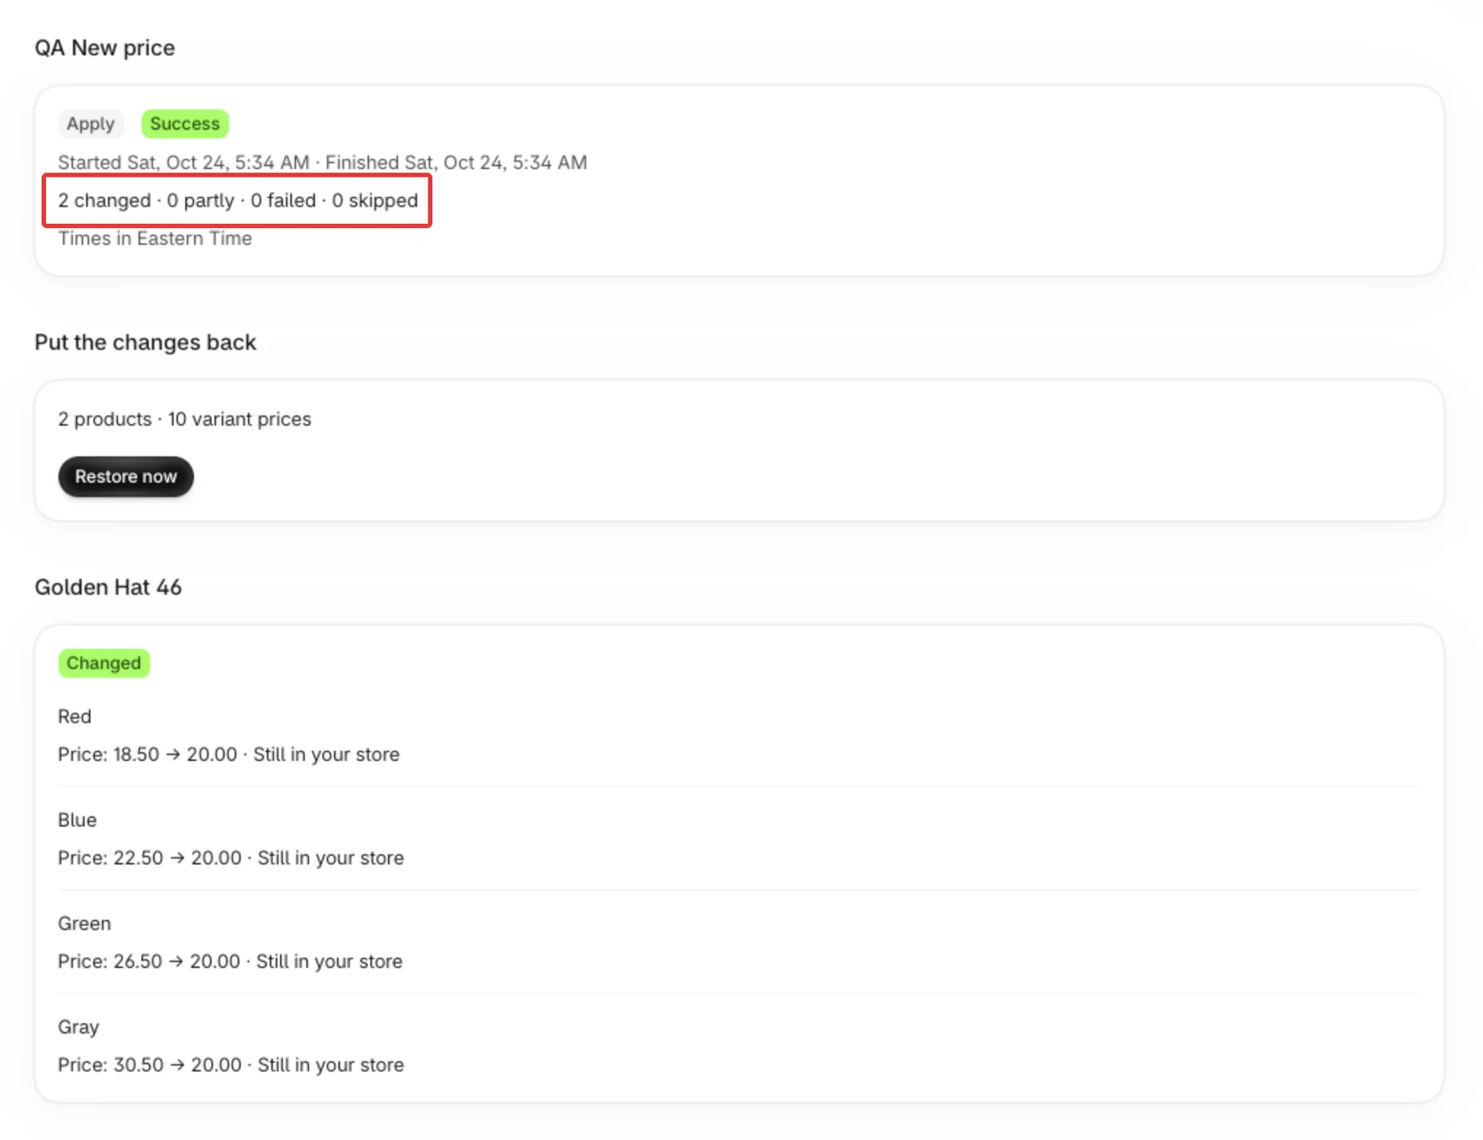
Task: Select the green Success status badge
Action: tap(184, 123)
